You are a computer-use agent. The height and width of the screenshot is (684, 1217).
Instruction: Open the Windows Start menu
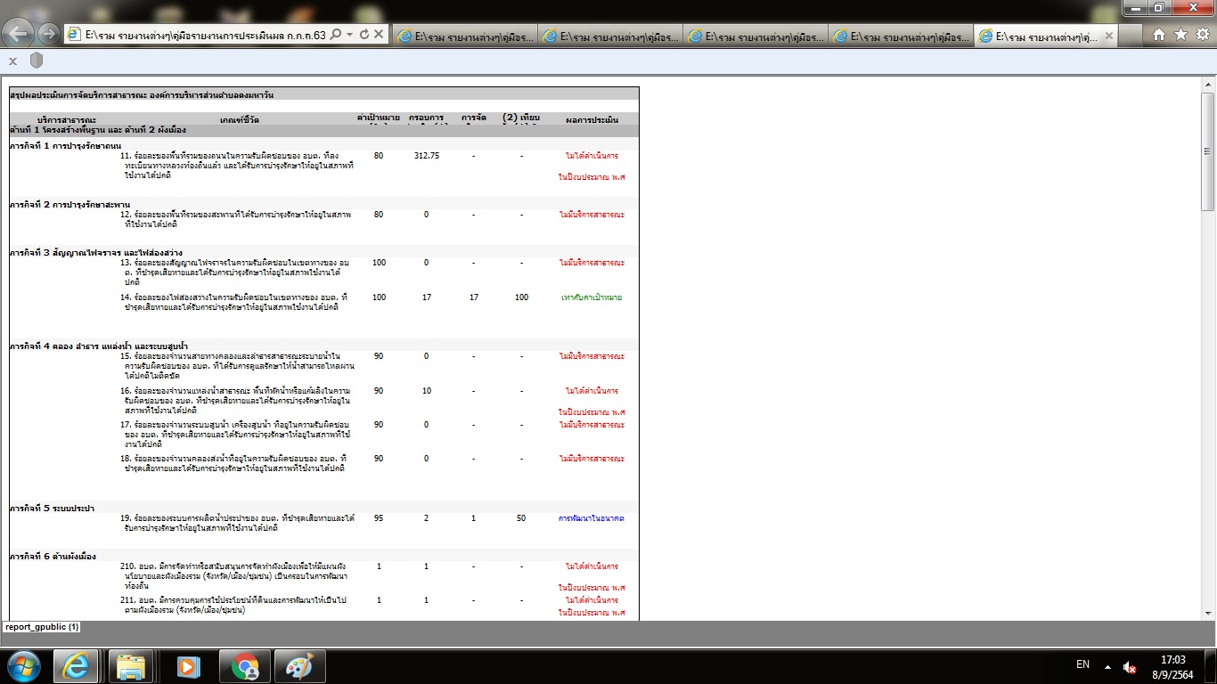pos(23,665)
